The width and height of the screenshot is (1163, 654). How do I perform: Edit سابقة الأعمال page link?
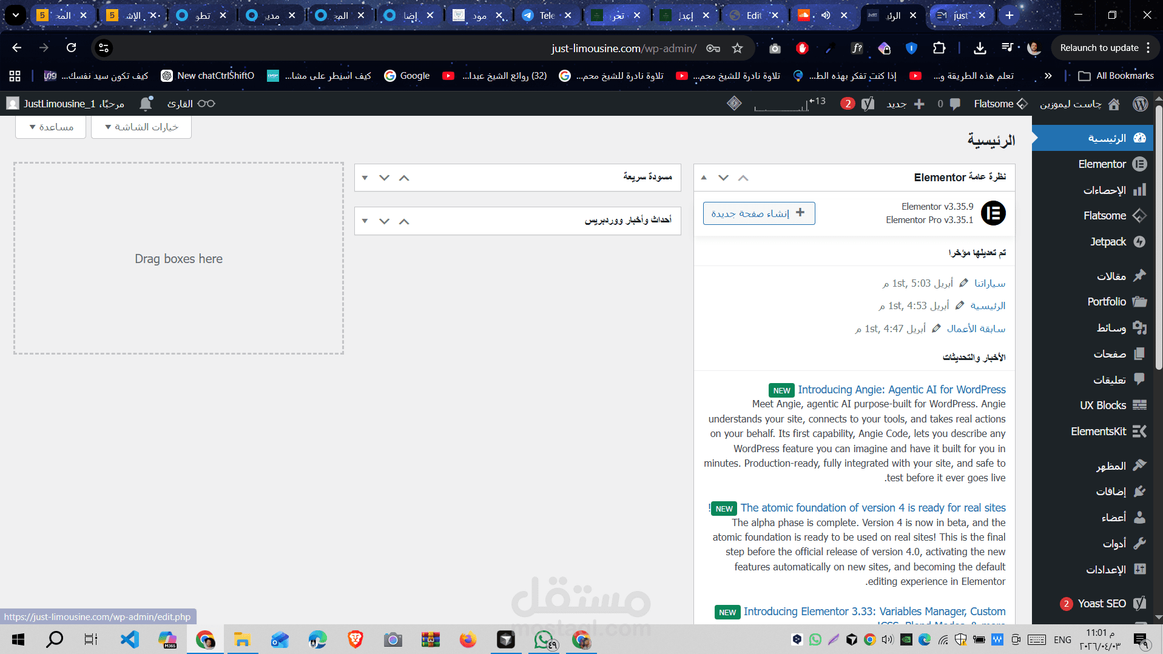(x=976, y=329)
